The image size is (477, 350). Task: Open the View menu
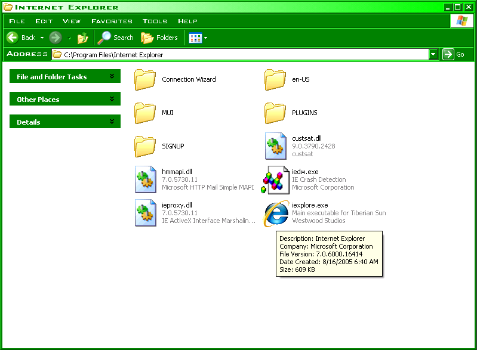pyautogui.click(x=72, y=21)
